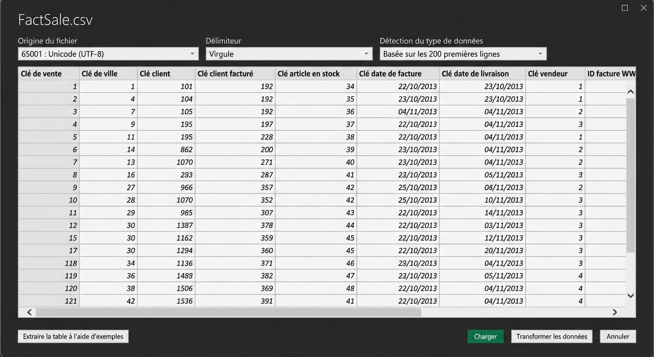
Task: Click the vertical scrollbar thumb
Action: click(x=630, y=174)
